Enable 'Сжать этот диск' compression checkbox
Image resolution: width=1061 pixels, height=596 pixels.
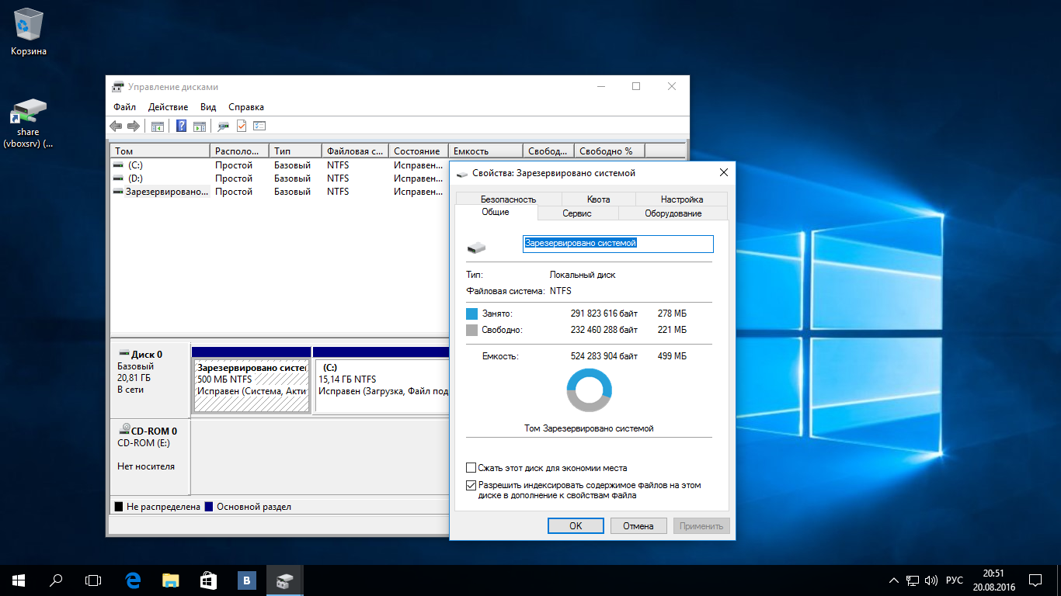(x=471, y=468)
